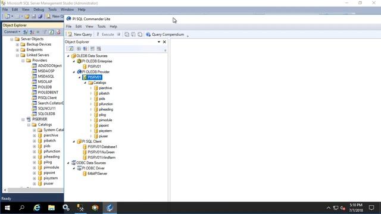Click the SSMS open file folder icon

point(27,16)
